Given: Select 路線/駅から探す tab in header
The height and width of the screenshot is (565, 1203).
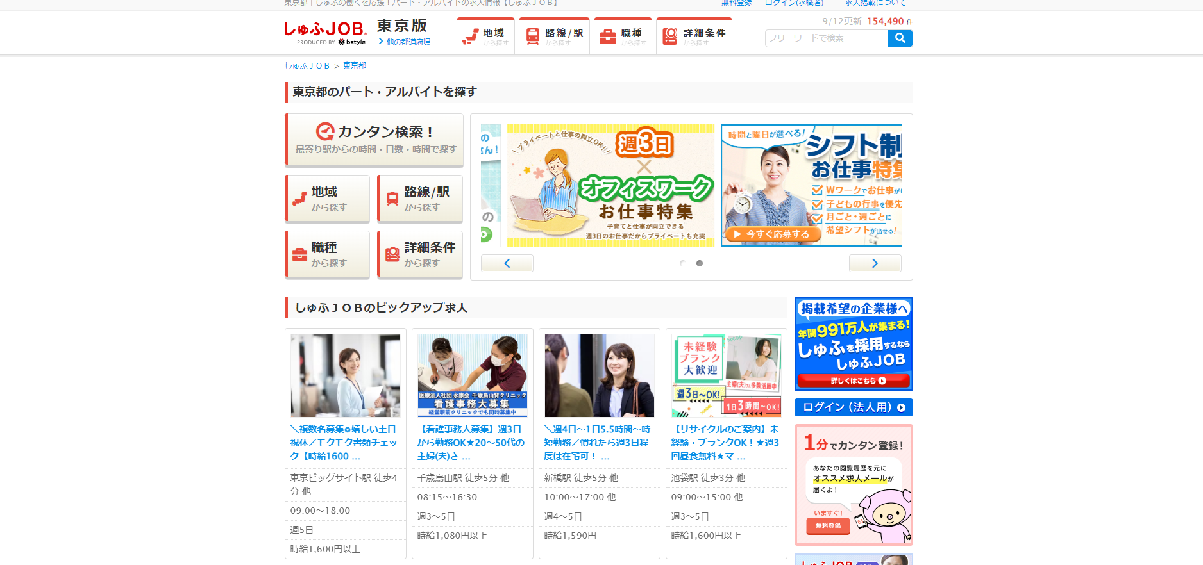Looking at the screenshot, I should tap(554, 37).
